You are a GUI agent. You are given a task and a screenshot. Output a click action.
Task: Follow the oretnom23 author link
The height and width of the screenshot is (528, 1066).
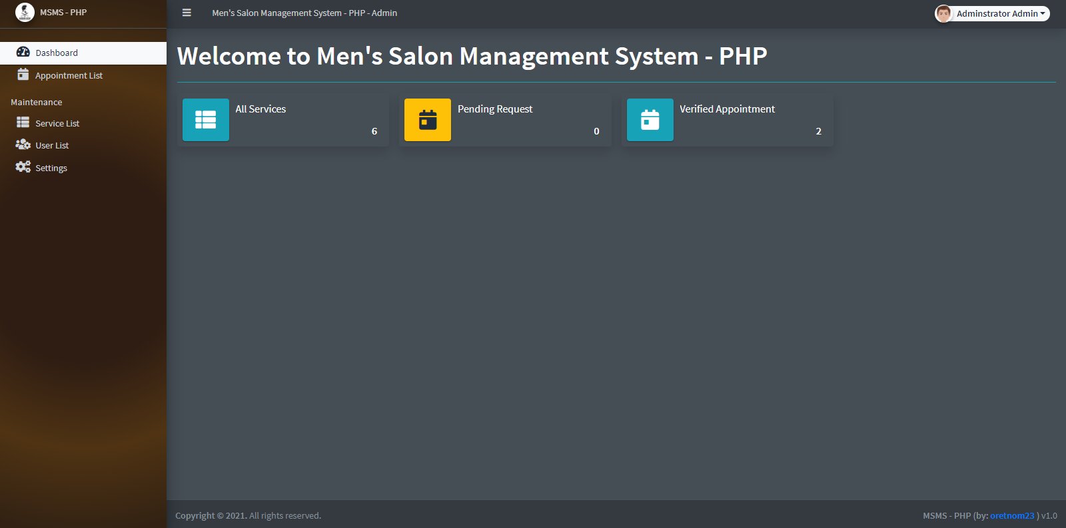click(x=1012, y=515)
